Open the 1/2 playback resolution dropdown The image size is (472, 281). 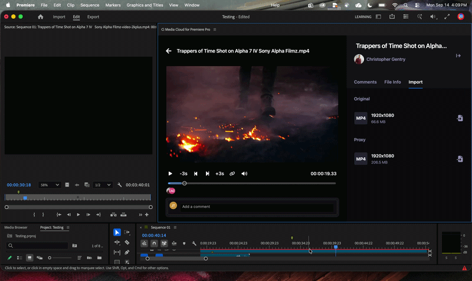(102, 185)
